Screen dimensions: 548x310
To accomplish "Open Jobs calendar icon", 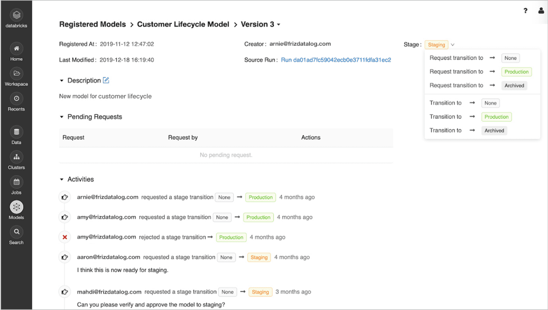I will [x=17, y=182].
